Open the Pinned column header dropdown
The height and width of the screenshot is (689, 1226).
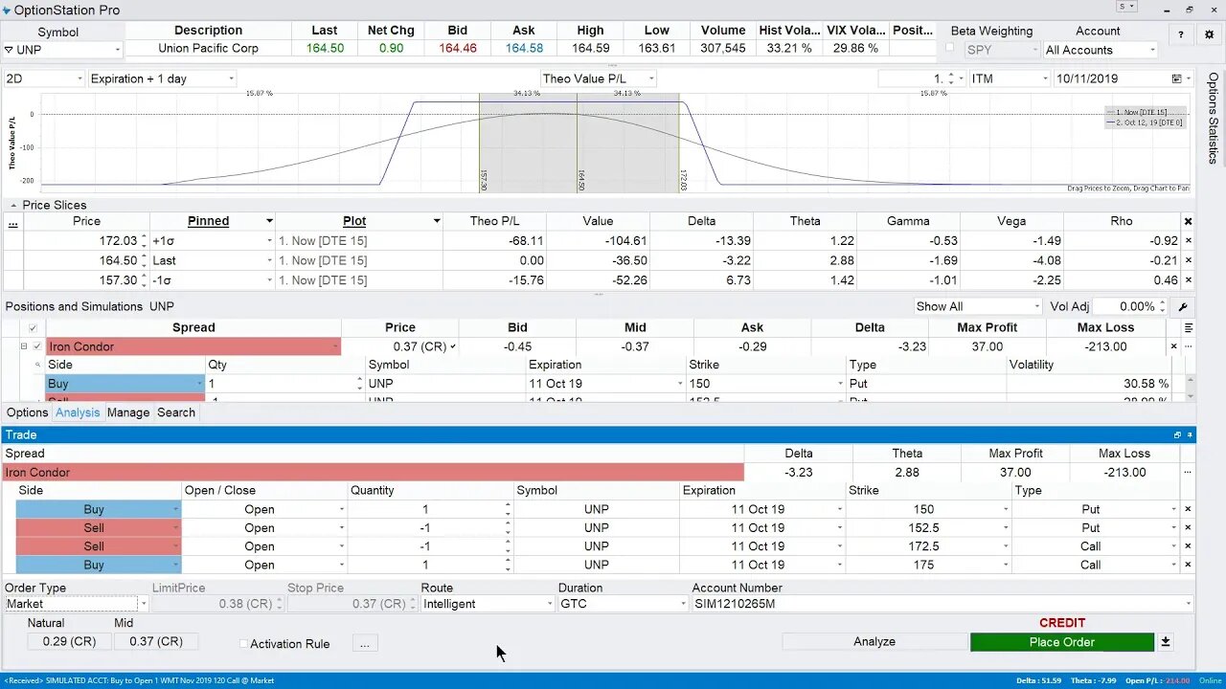tap(269, 221)
